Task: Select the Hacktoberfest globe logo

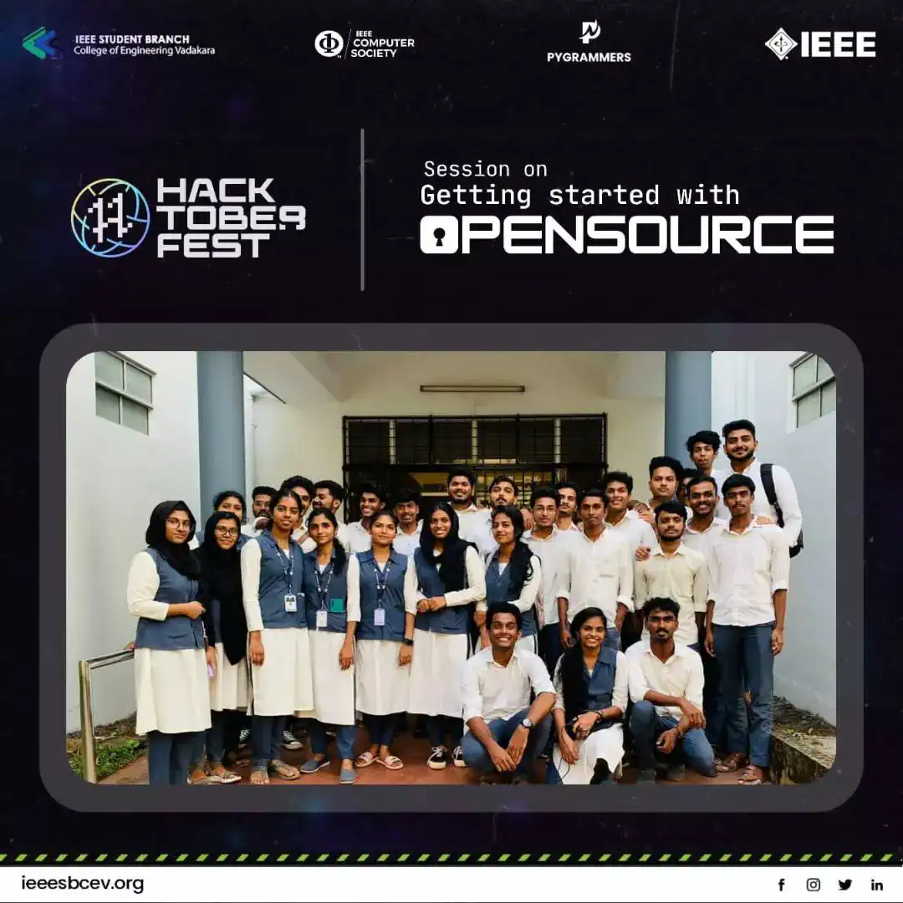Action: pos(110,217)
